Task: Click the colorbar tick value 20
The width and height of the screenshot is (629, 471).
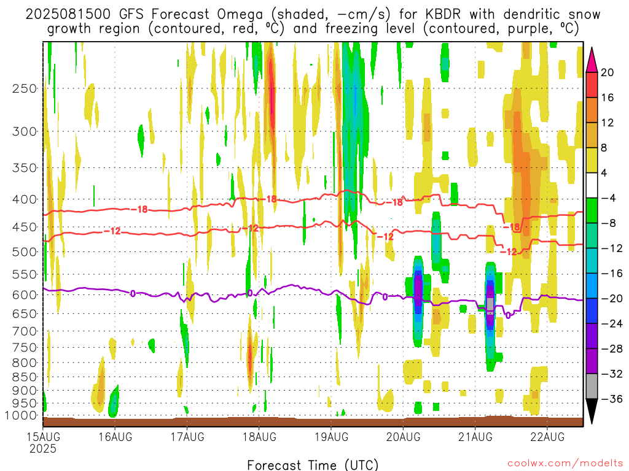Action: (608, 72)
